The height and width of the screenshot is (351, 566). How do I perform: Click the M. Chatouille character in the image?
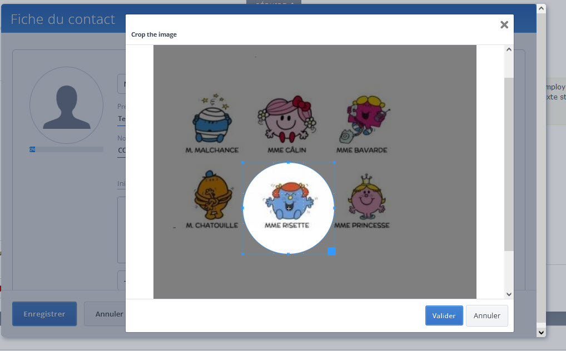tap(212, 195)
